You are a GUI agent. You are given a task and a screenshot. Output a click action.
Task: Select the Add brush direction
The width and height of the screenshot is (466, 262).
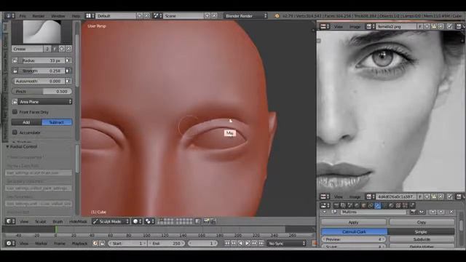click(26, 122)
